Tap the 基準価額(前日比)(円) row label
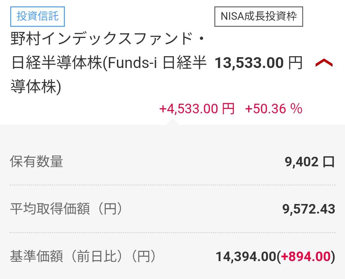The height and width of the screenshot is (279, 345). click(x=82, y=256)
